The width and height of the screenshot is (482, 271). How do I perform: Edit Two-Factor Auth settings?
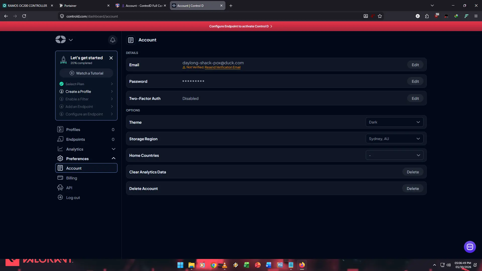[415, 98]
